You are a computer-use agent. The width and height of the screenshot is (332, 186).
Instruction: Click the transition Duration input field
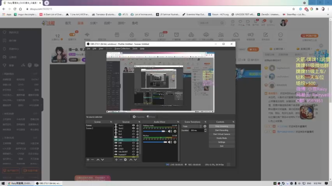[196, 130]
